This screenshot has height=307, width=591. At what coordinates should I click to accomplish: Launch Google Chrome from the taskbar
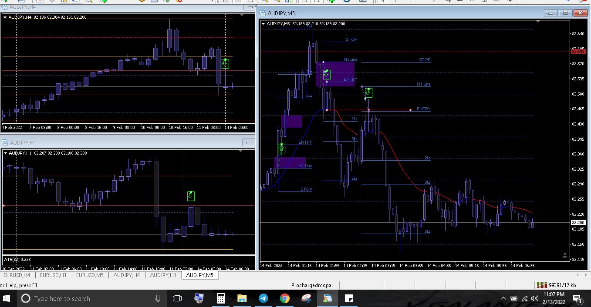284,298
